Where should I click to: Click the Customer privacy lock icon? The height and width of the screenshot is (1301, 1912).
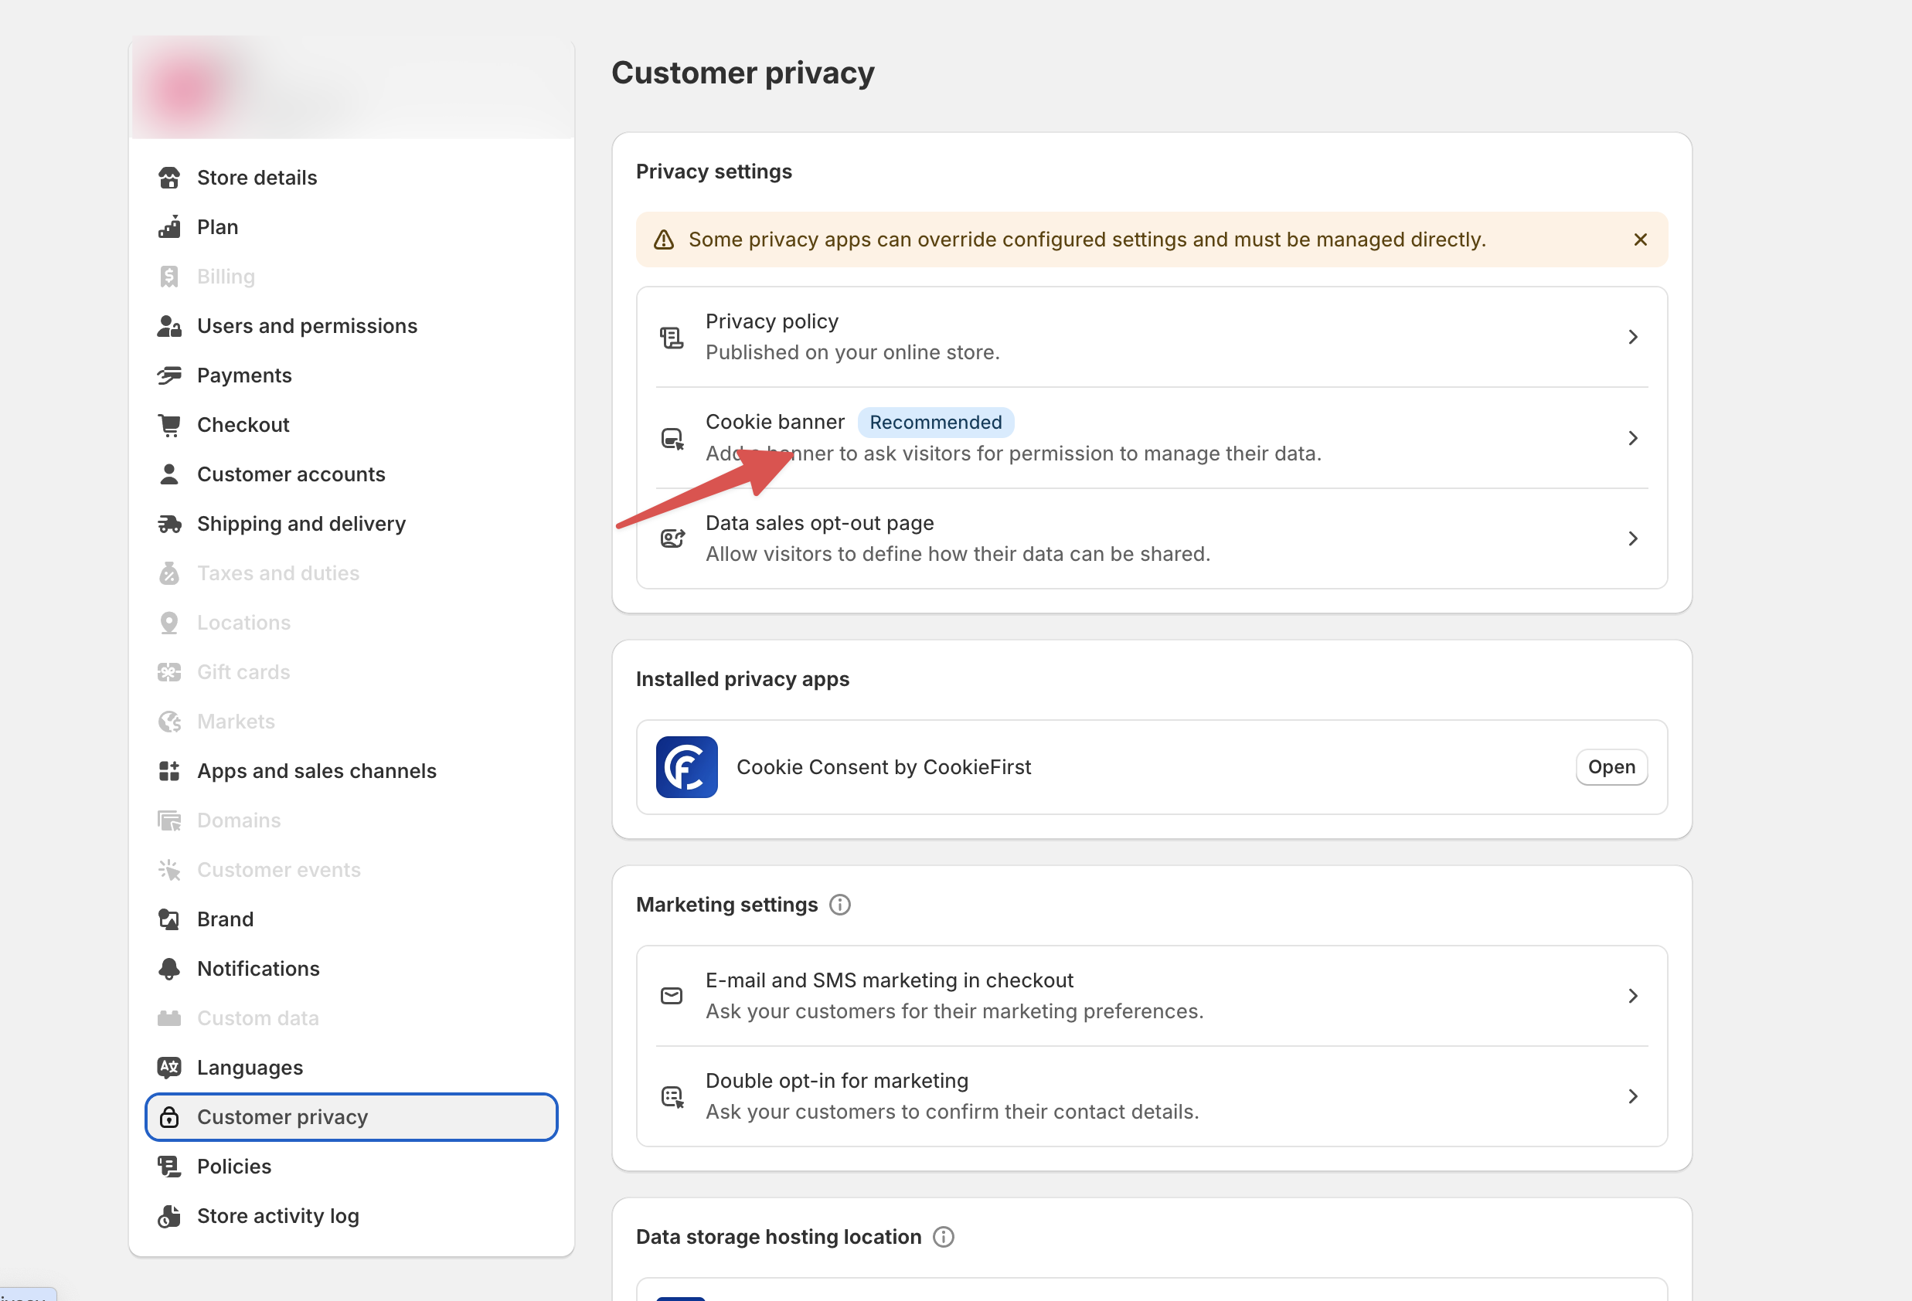(169, 1117)
